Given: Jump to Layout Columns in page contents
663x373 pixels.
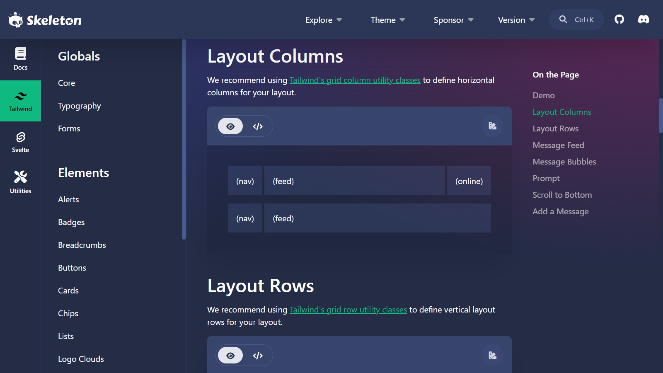Looking at the screenshot, I should tap(562, 112).
